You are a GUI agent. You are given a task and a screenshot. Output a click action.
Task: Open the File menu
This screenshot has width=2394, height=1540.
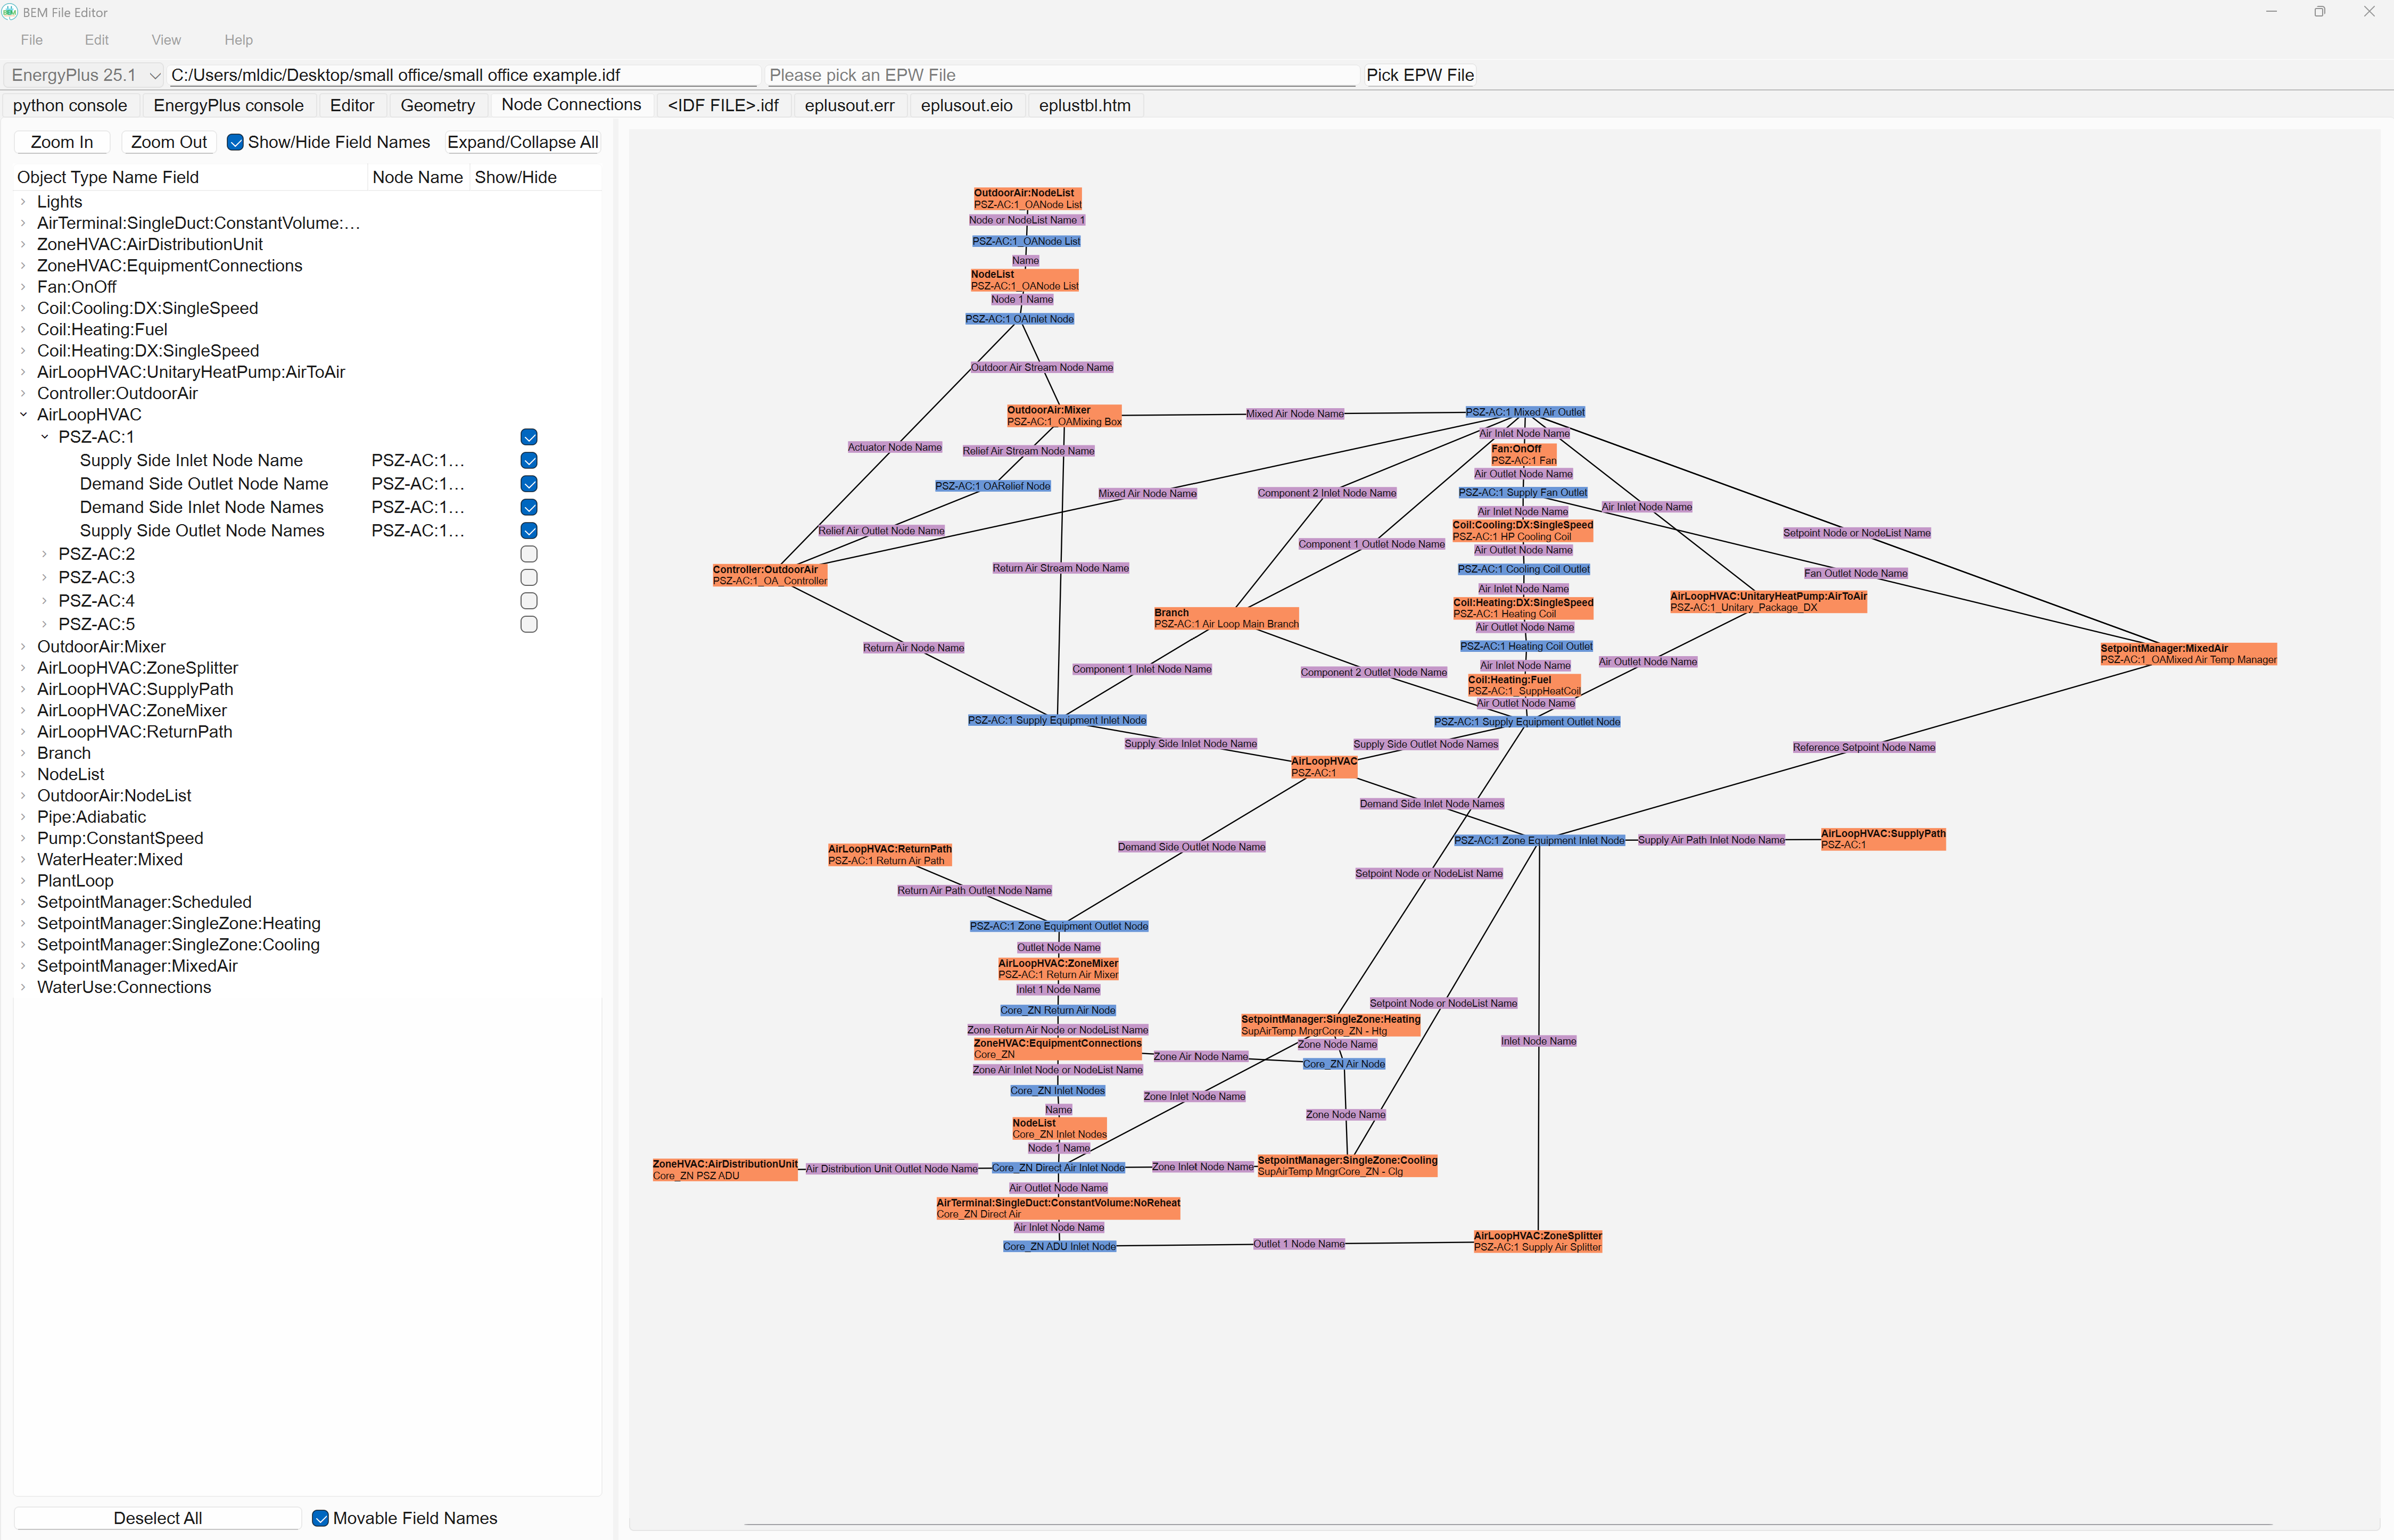32,40
